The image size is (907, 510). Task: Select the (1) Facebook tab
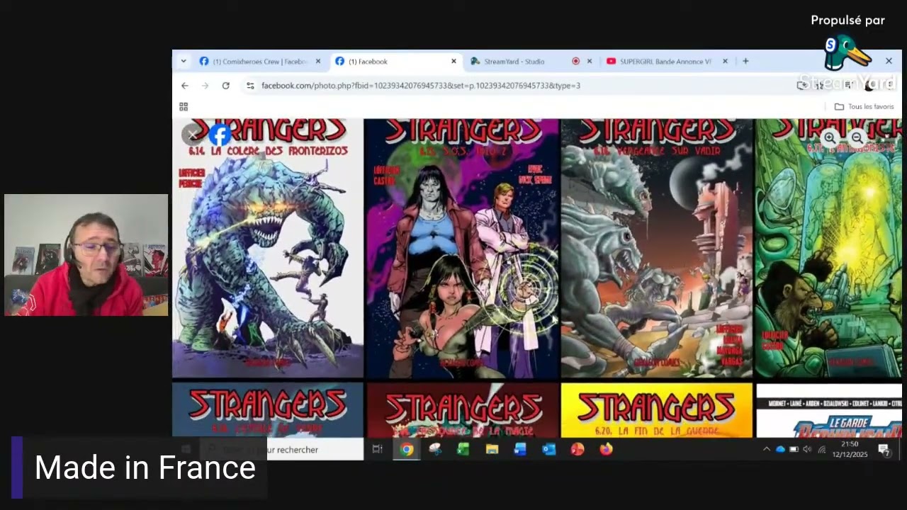coord(395,62)
